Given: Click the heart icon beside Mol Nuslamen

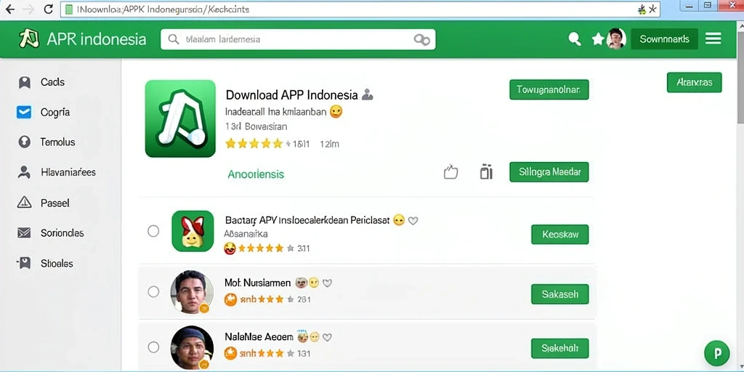Looking at the screenshot, I should 327,283.
